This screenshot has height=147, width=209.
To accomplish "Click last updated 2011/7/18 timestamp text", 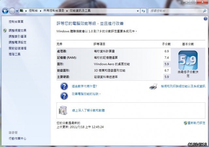I will coord(80,127).
